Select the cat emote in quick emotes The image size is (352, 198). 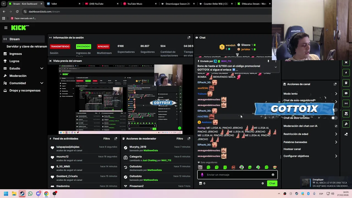(x=200, y=167)
